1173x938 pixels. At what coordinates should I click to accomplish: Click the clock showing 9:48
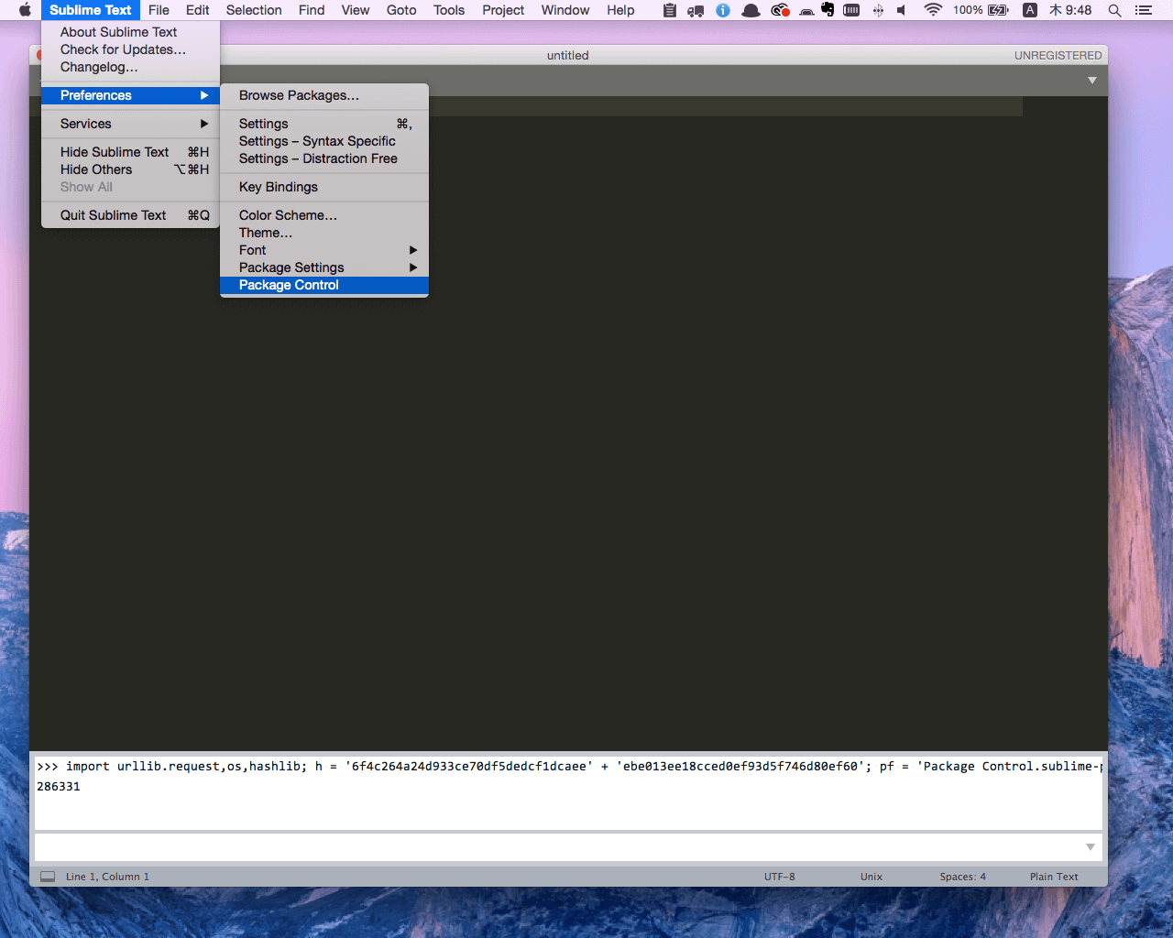pos(1070,10)
